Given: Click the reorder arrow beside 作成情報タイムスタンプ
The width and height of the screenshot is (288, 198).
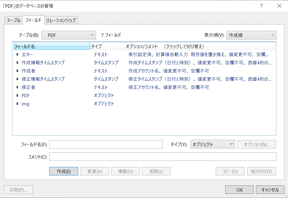Looking at the screenshot, I should point(17,63).
